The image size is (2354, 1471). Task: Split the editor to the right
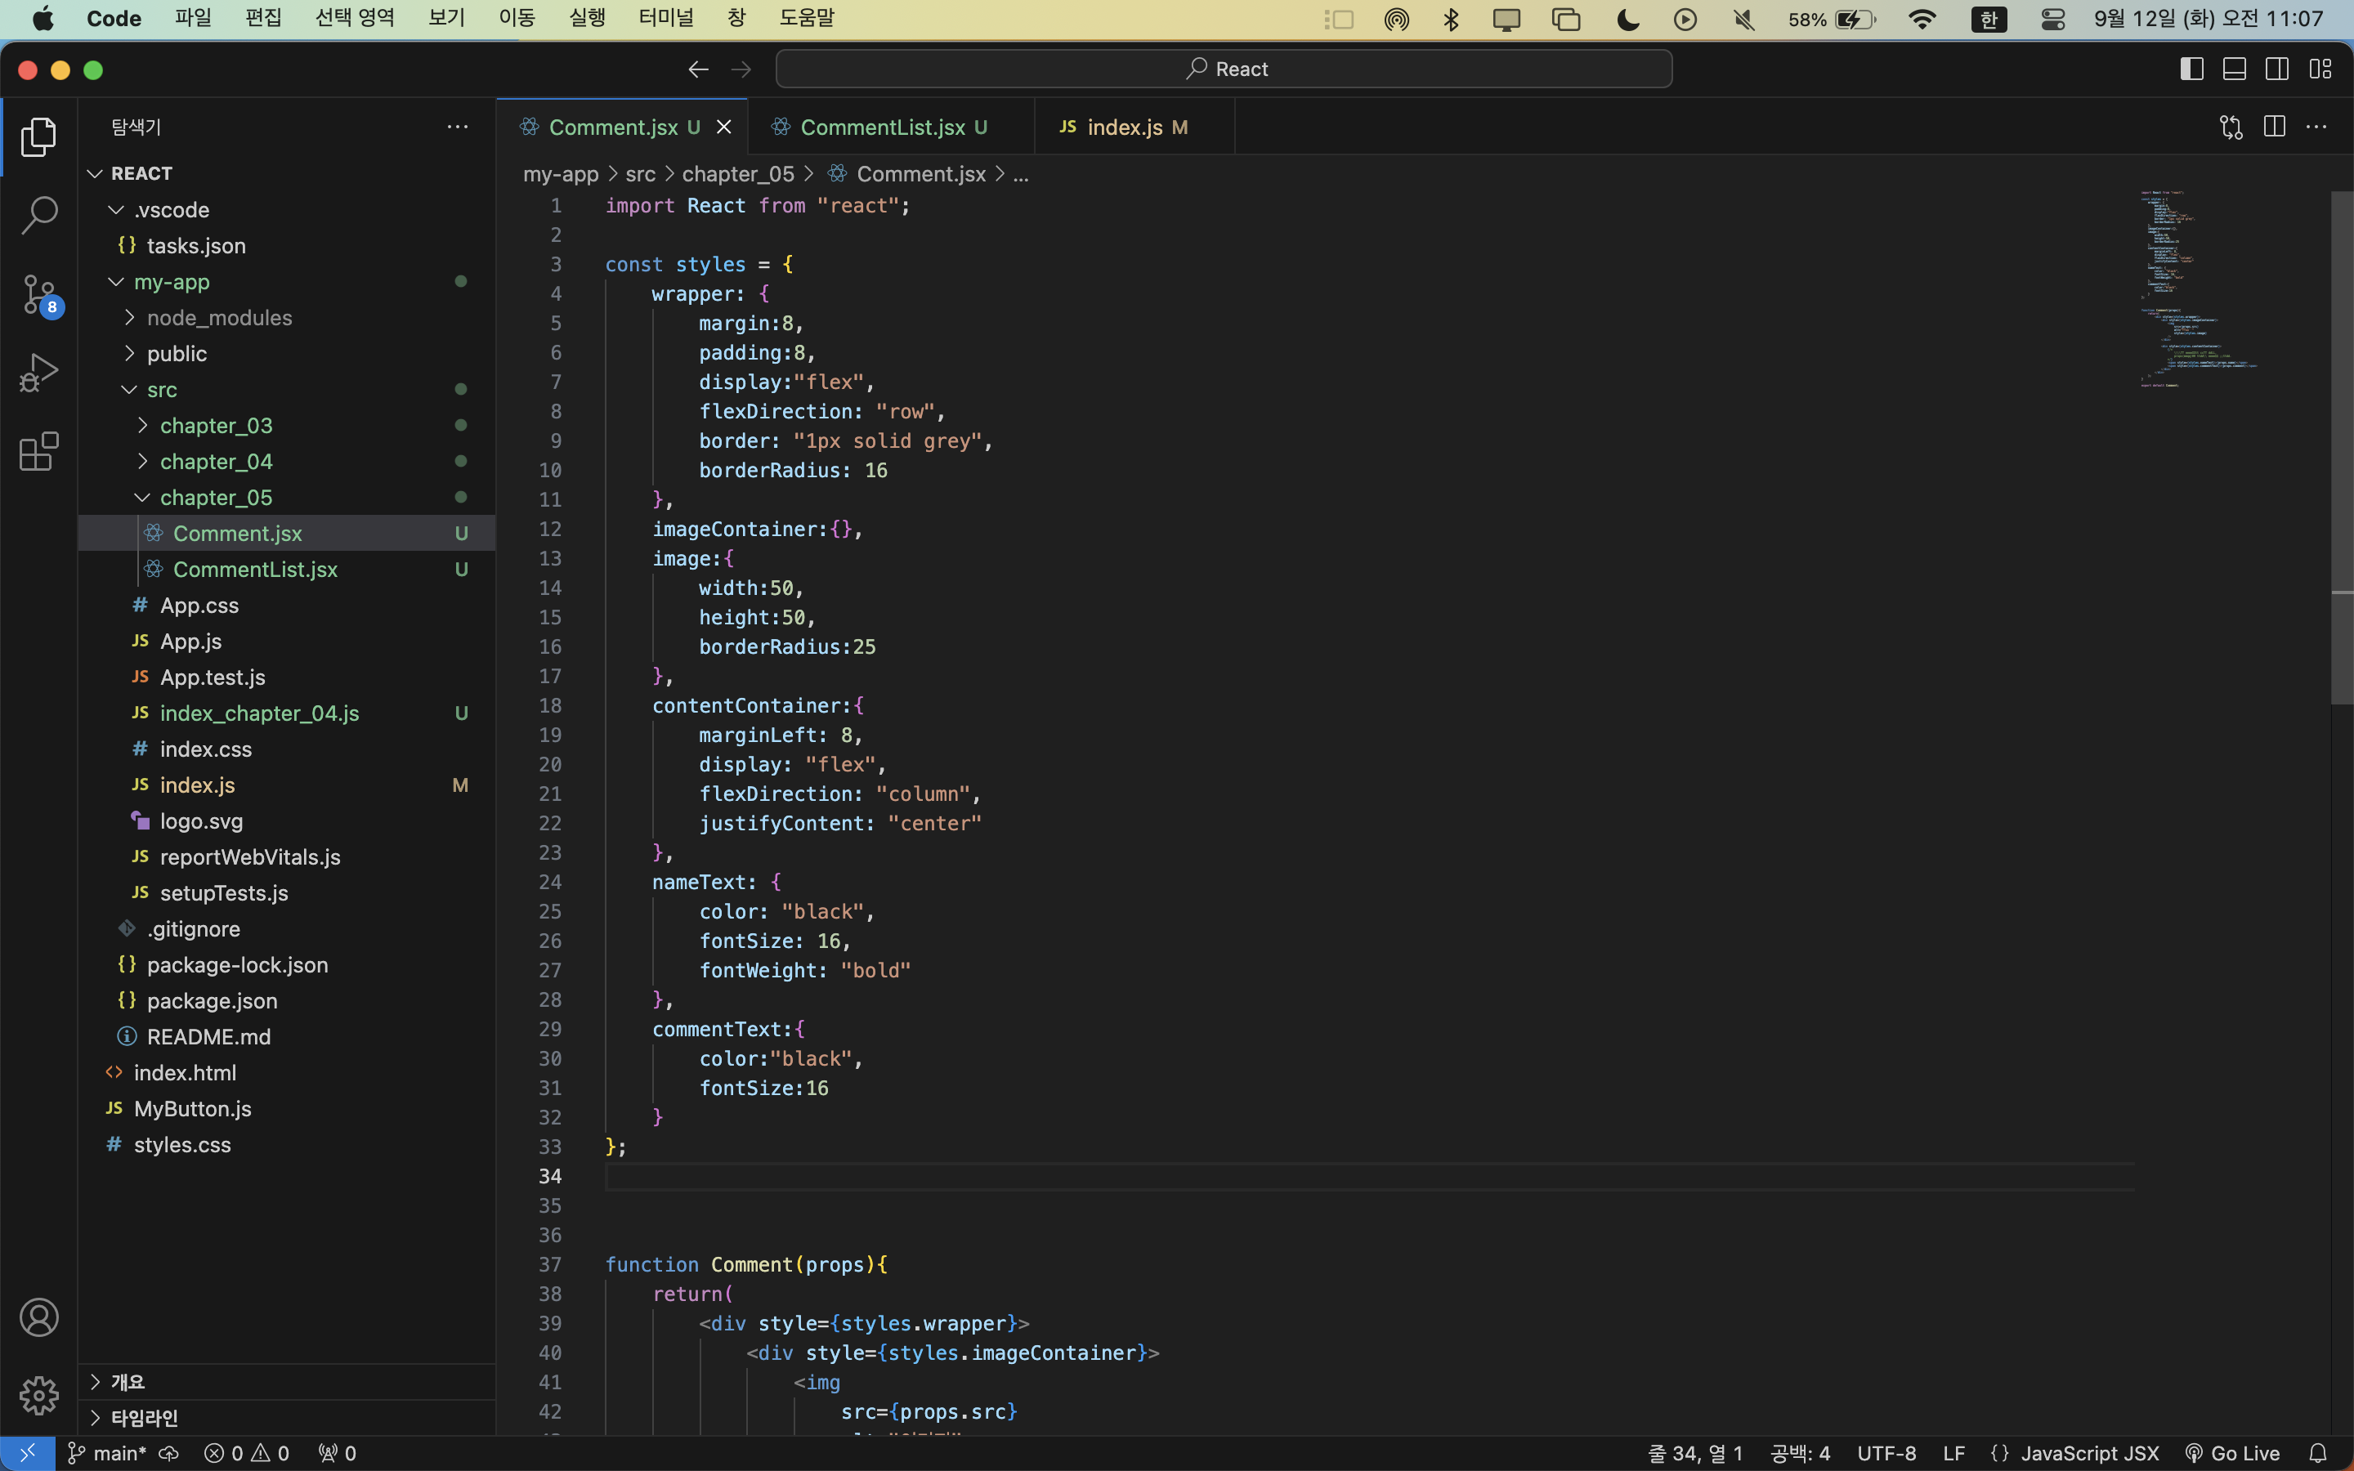pos(2274,127)
